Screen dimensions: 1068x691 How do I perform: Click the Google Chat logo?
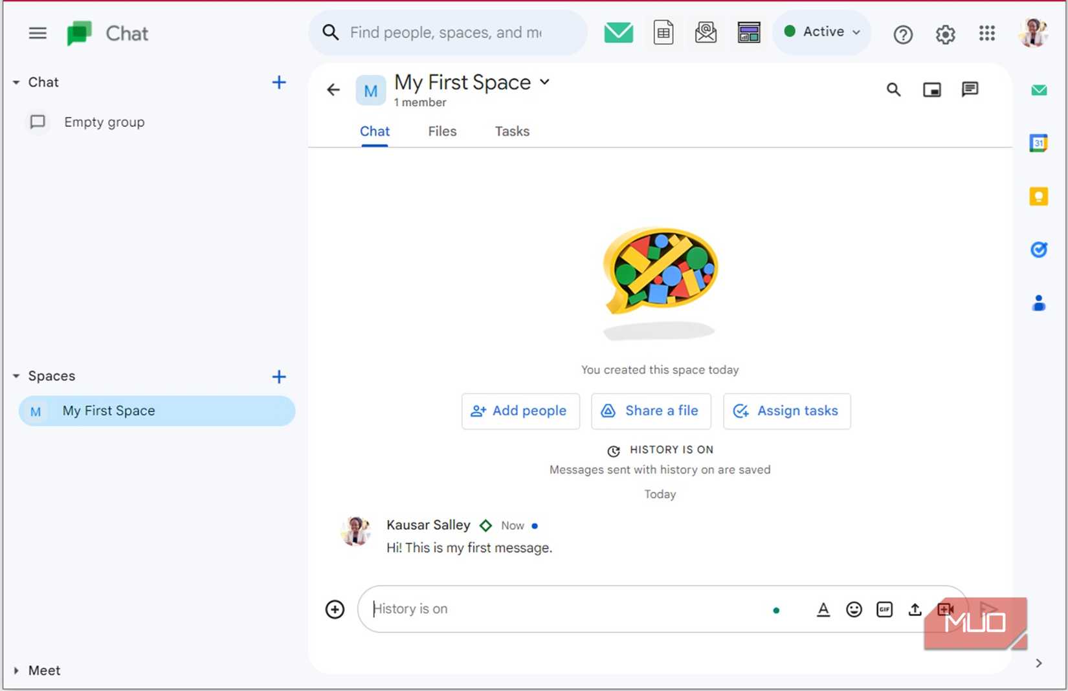point(80,33)
